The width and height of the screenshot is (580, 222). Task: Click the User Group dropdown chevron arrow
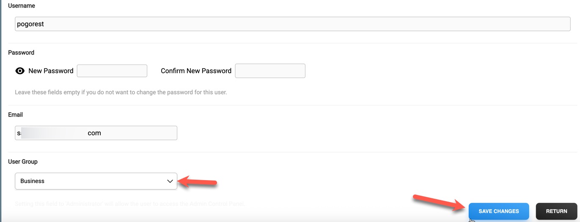point(170,181)
